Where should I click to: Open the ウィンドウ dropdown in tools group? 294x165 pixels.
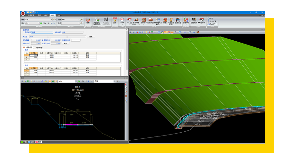click(212, 24)
